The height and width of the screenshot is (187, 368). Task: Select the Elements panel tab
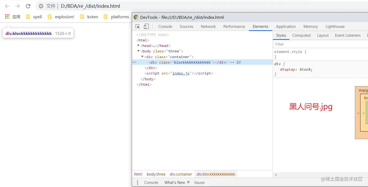click(x=260, y=27)
